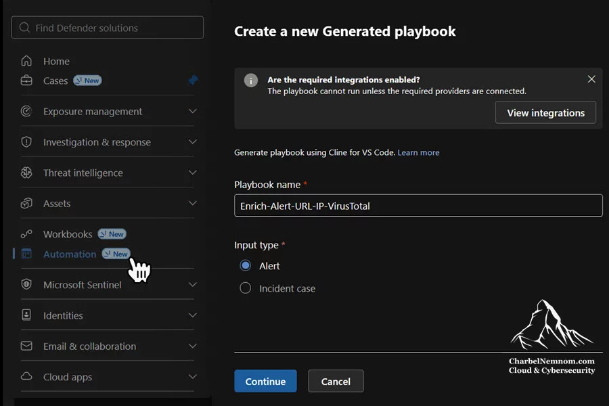Open Microsoft Sentinel menu item

(83, 285)
